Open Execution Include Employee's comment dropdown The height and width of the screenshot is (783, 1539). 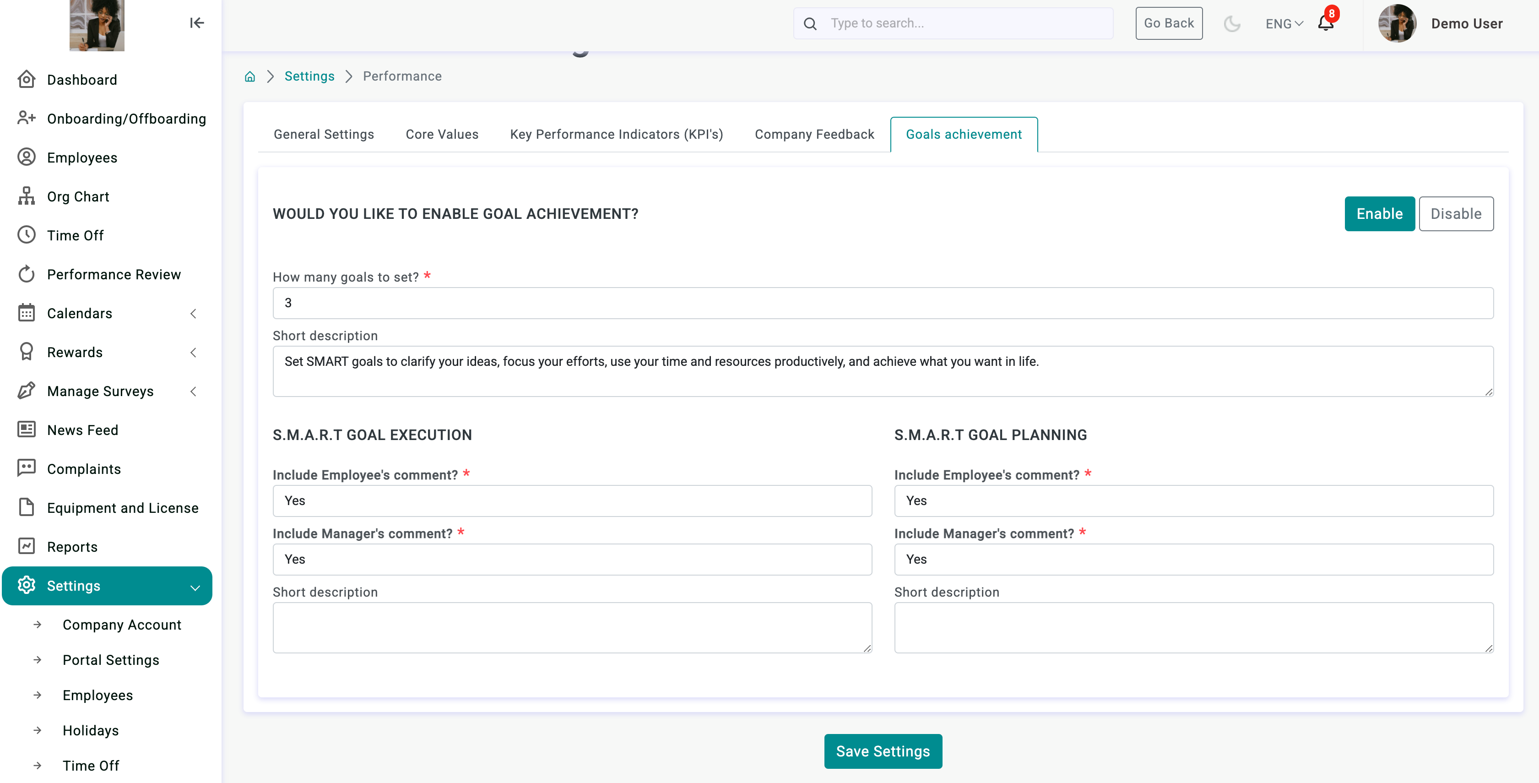pyautogui.click(x=572, y=500)
